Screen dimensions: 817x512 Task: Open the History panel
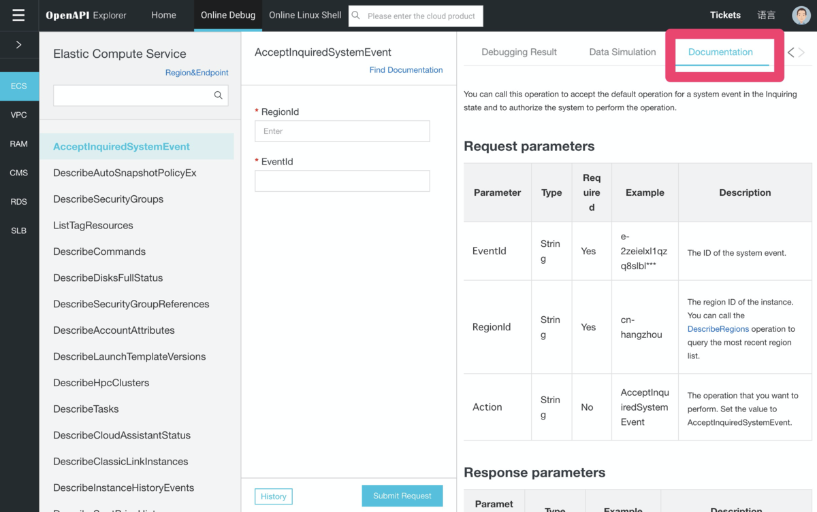click(x=273, y=496)
